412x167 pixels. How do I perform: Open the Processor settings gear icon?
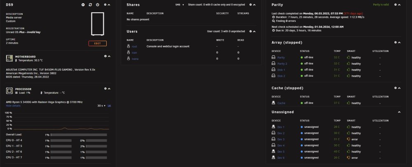(105, 89)
